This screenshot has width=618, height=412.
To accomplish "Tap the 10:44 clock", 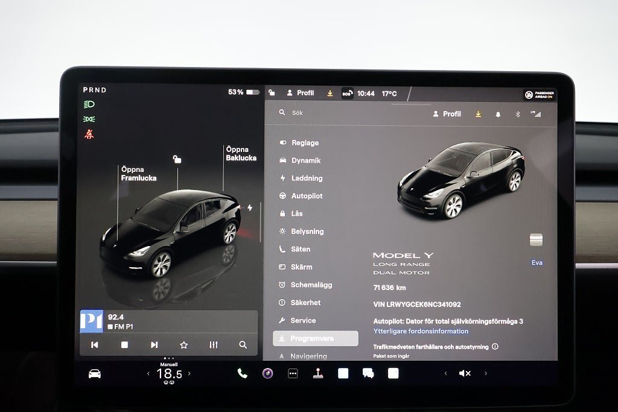I will click(x=366, y=93).
